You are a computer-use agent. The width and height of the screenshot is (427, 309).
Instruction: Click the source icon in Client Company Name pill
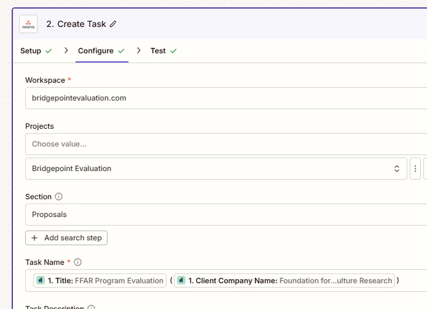(181, 280)
